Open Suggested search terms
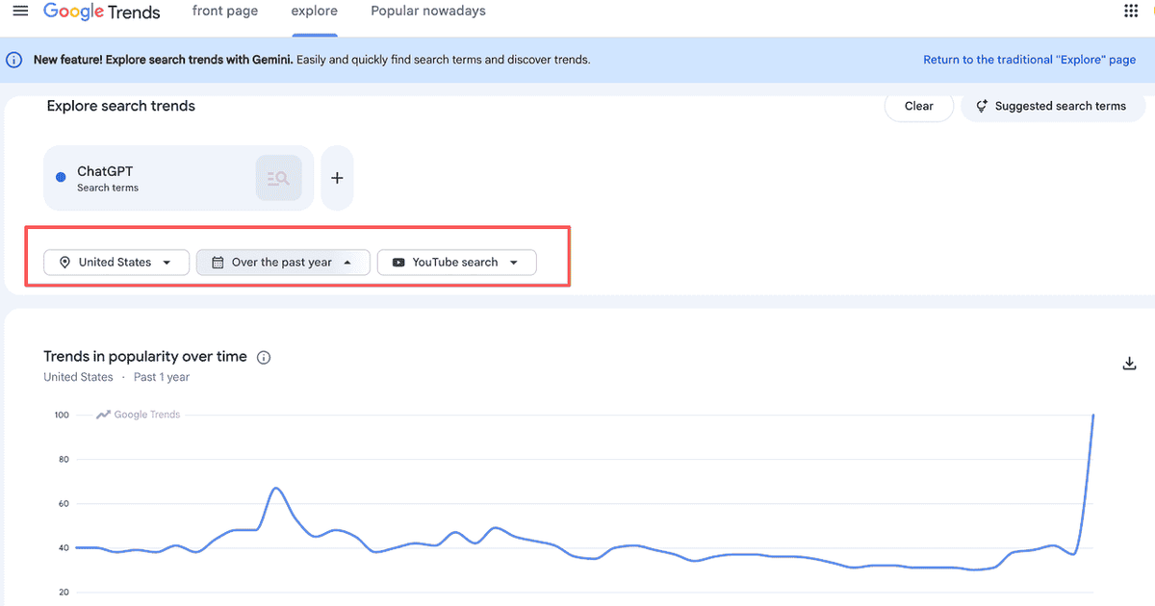Screen dimensions: 1155x606 (x=1053, y=106)
